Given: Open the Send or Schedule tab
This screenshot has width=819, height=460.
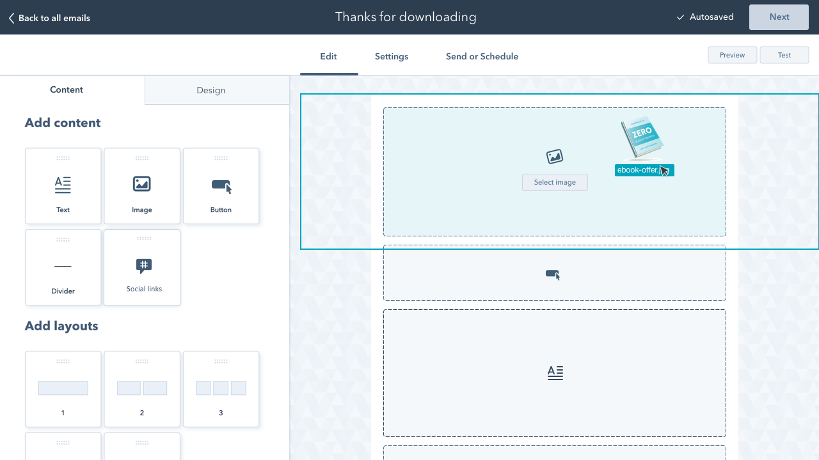Looking at the screenshot, I should 482,56.
